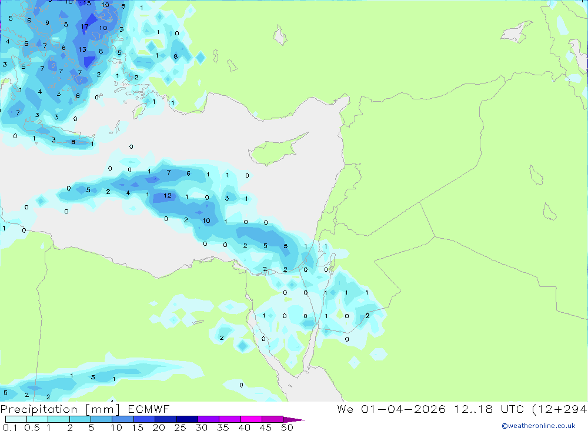Click the above-50 arrow tip of legend
Screen dimensions: 588x431
click(x=294, y=419)
